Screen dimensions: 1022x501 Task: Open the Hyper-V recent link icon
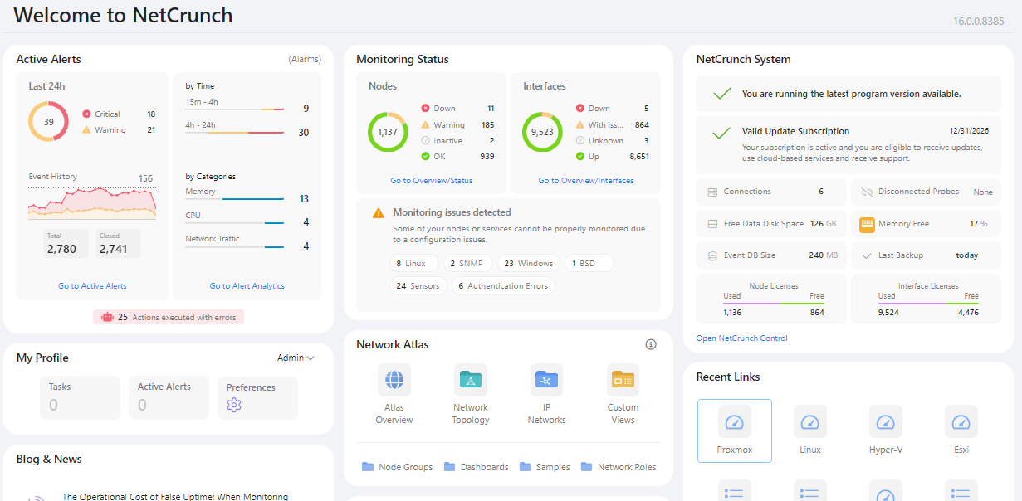pyautogui.click(x=886, y=421)
